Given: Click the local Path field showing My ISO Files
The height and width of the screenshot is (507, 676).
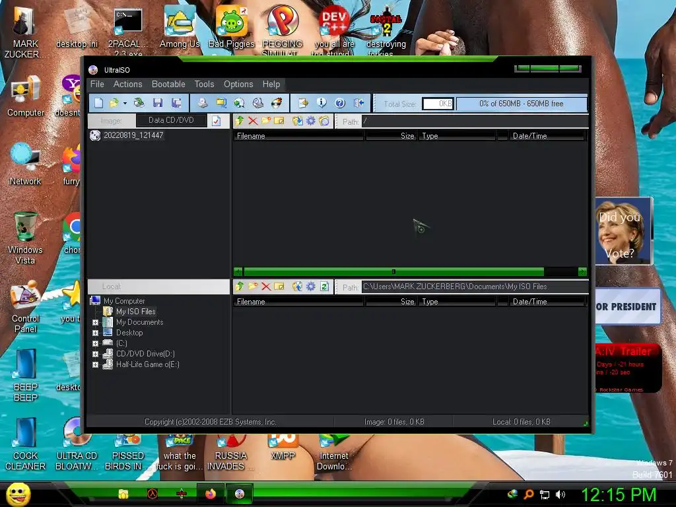Looking at the screenshot, I should coord(474,287).
